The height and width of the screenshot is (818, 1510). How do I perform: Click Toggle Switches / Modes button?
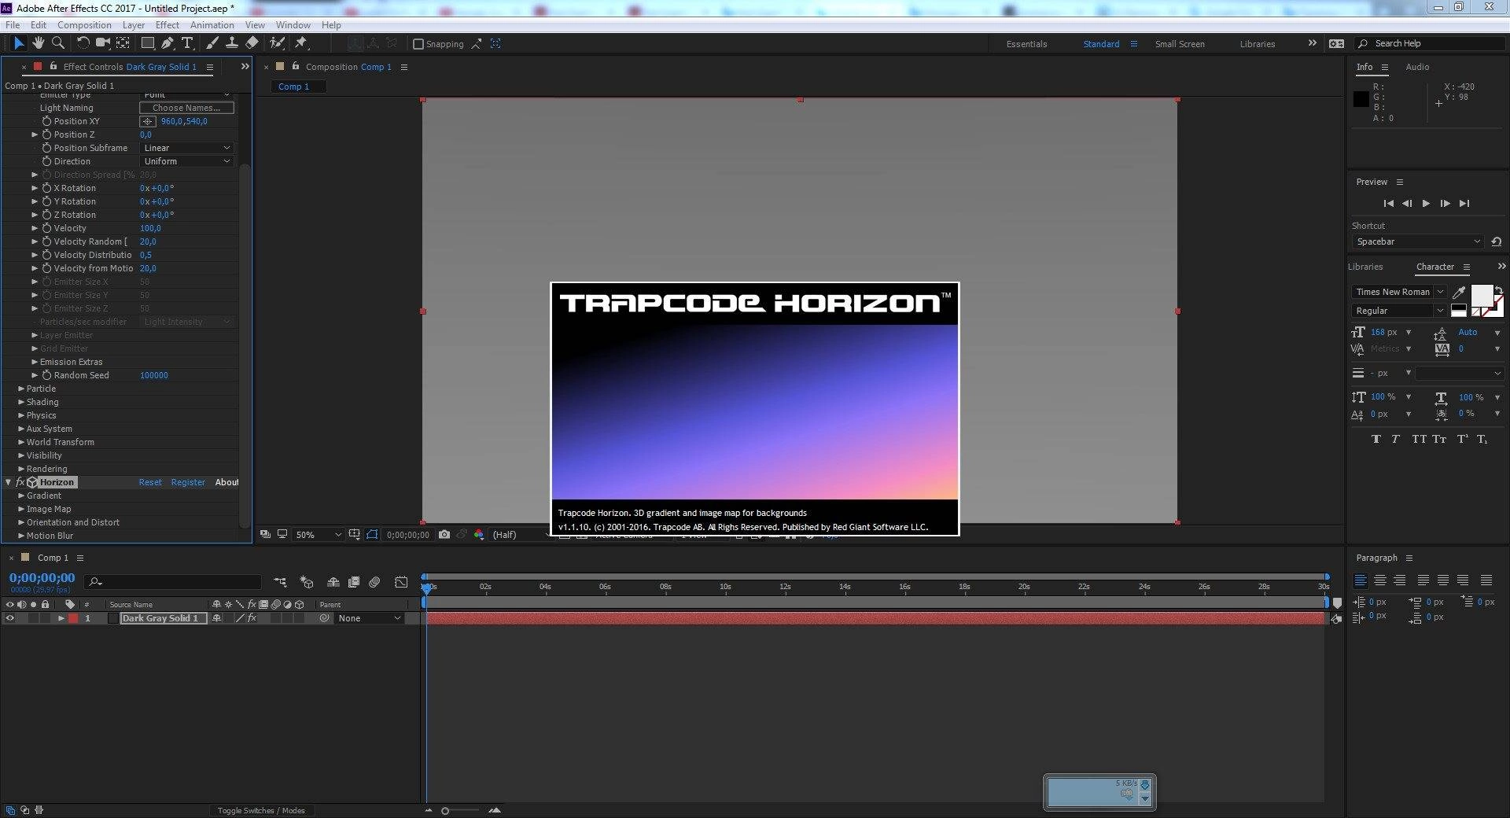point(261,810)
